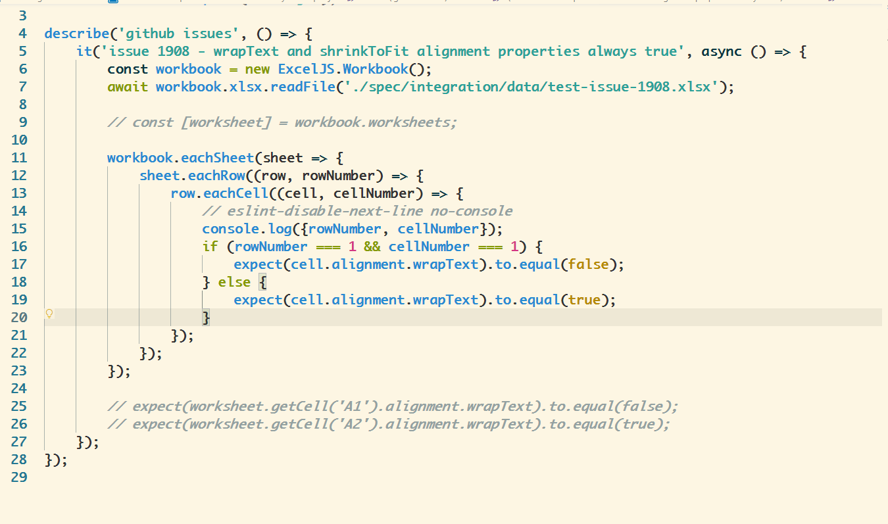Click 'expect' at start of line 17
Image resolution: width=888 pixels, height=524 pixels.
point(259,264)
